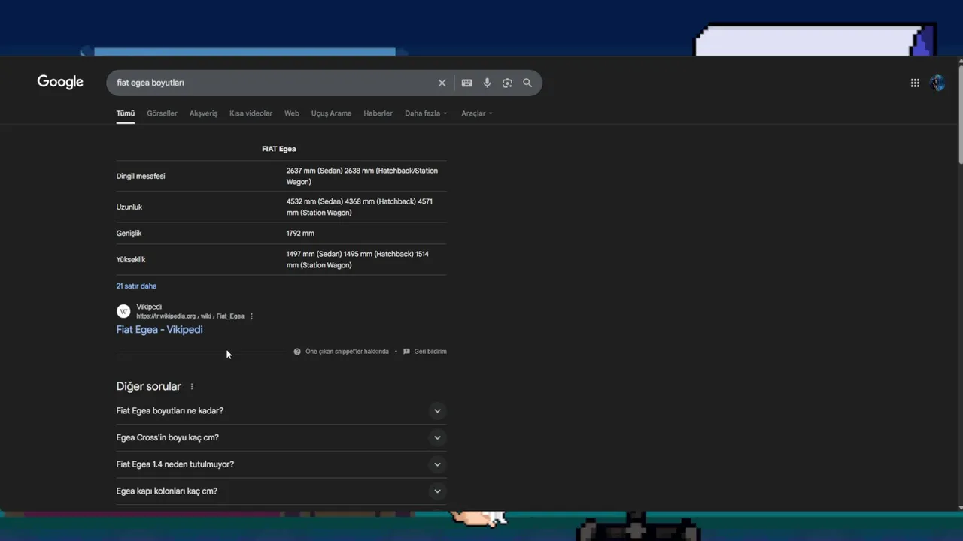Click the 1792 mm width value

[300, 233]
